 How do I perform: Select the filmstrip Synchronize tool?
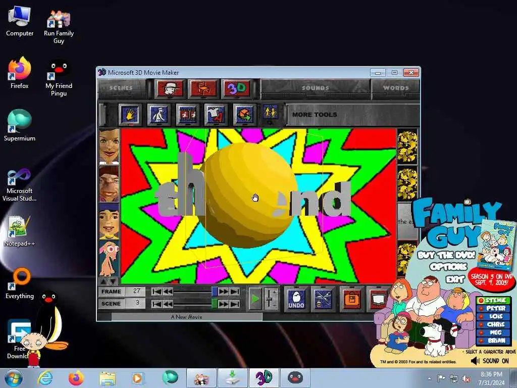pyautogui.click(x=187, y=115)
